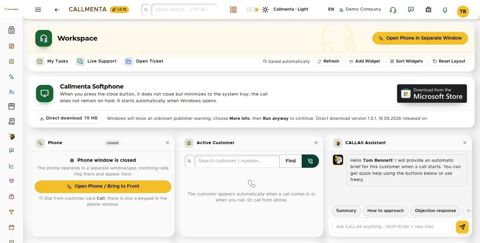Open sidebar chat bubble icon

coord(12,151)
